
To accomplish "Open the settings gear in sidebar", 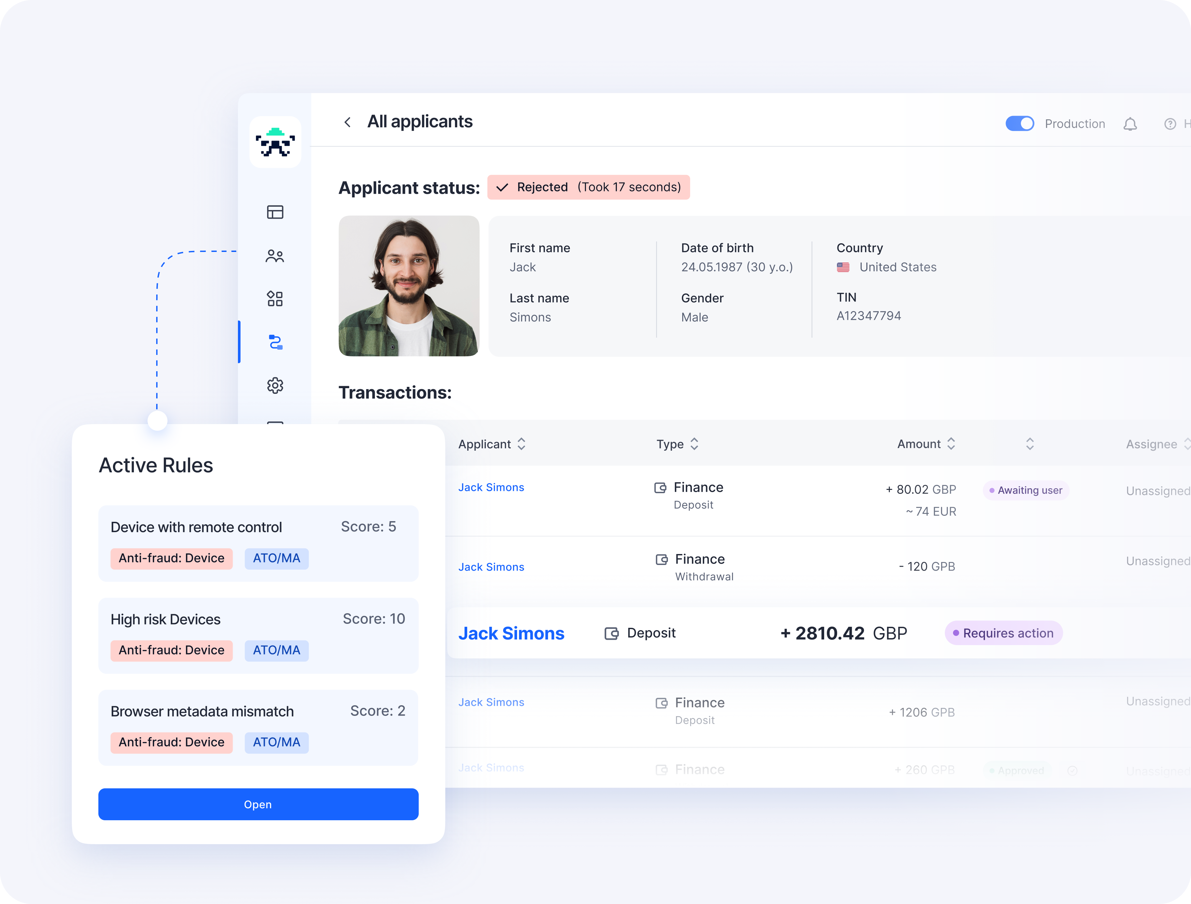I will (x=275, y=386).
